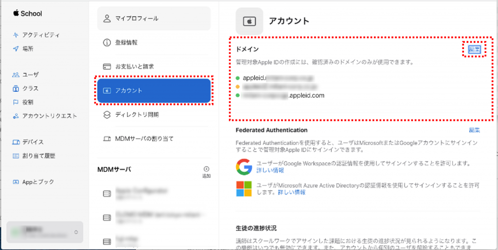This screenshot has height=250, width=498.
Task: Click the マイプロフィール person icon
Action: tap(107, 18)
